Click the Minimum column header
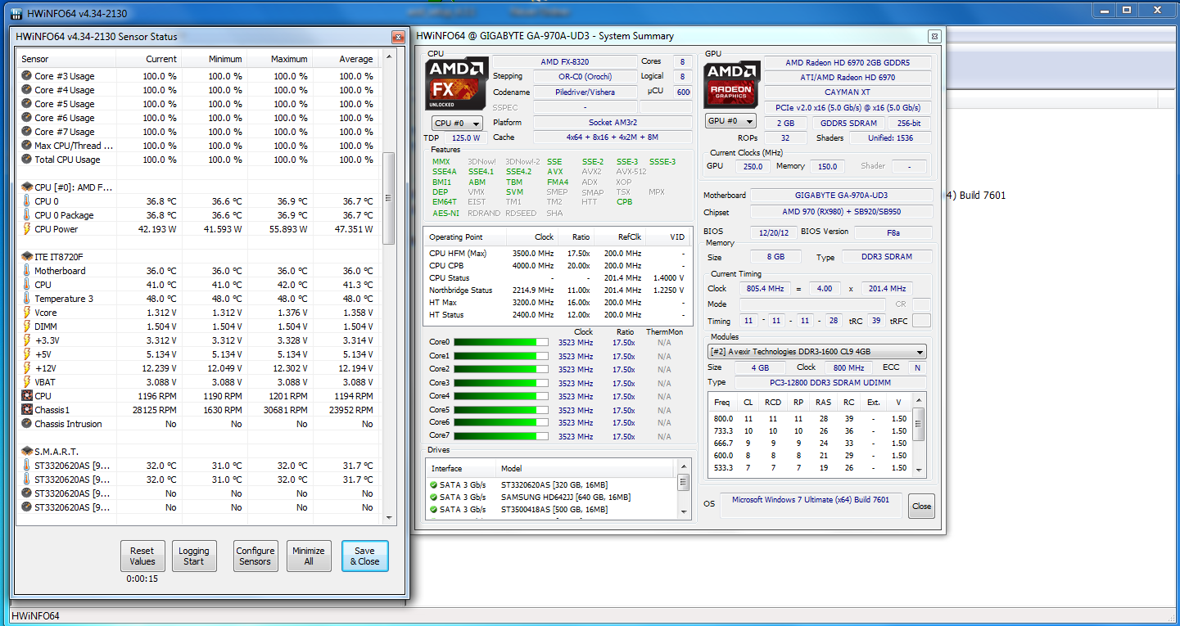1180x626 pixels. (215, 59)
